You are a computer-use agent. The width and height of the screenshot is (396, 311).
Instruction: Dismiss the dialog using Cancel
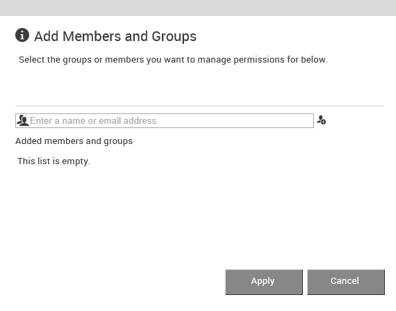pyautogui.click(x=346, y=282)
